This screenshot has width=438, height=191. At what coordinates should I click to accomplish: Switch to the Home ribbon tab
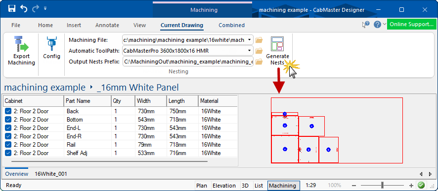(x=45, y=25)
